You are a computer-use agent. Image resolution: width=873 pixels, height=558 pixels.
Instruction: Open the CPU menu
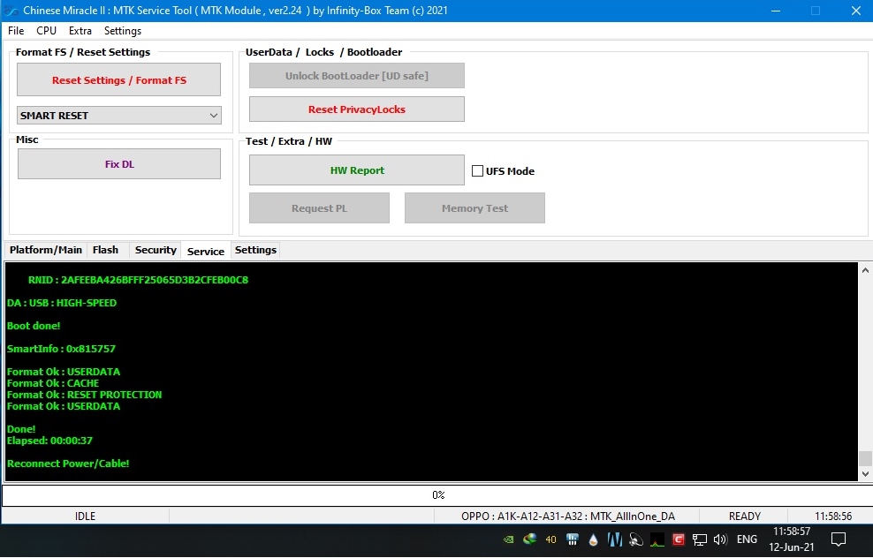pyautogui.click(x=46, y=31)
